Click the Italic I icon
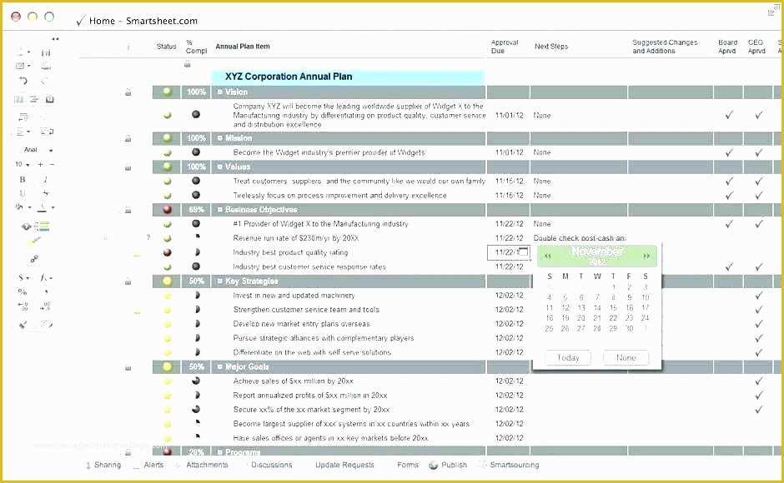 [45, 179]
